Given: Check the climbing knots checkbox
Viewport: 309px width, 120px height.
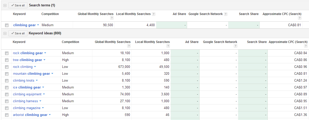Looking at the screenshot, I should [x=7, y=81].
